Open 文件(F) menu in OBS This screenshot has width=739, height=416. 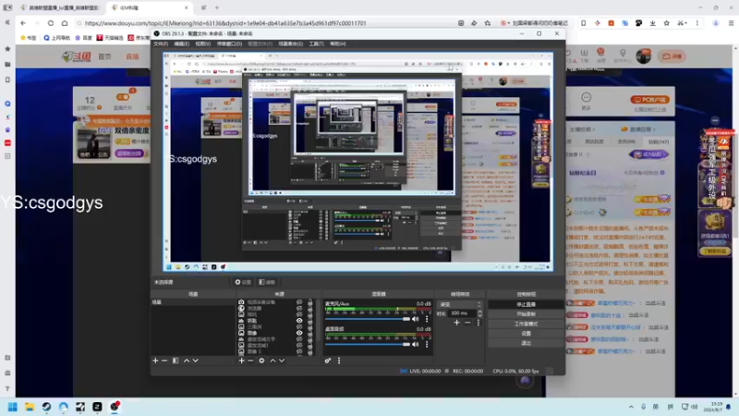pyautogui.click(x=161, y=43)
